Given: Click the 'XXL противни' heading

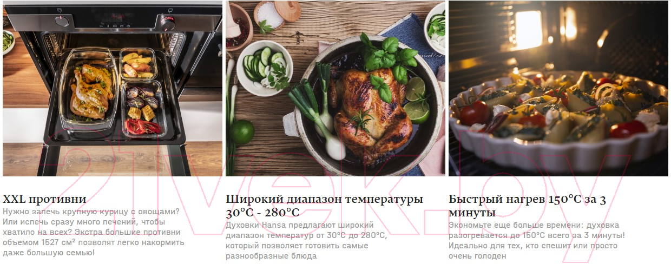Looking at the screenshot, I should tap(44, 199).
